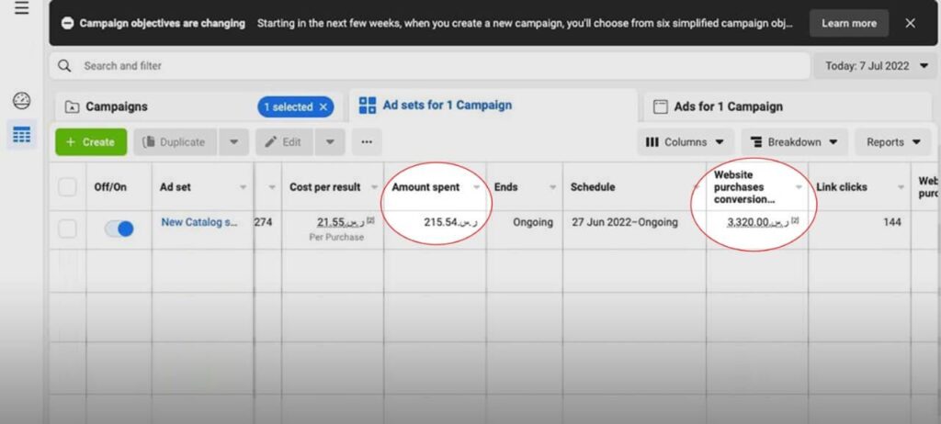
Task: Toggle the New Catalog ad set off
Action: click(119, 229)
